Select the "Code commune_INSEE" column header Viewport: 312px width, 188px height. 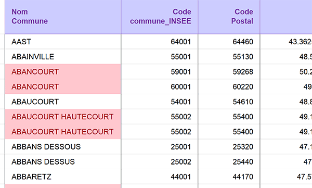click(160, 17)
